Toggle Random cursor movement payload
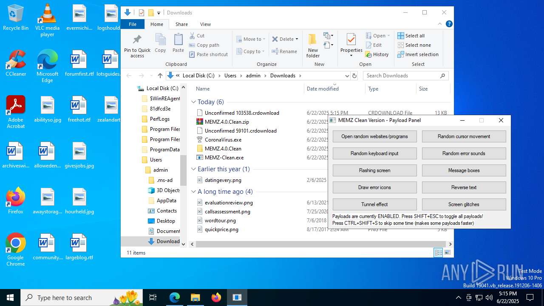This screenshot has width=544, height=306. tap(464, 136)
